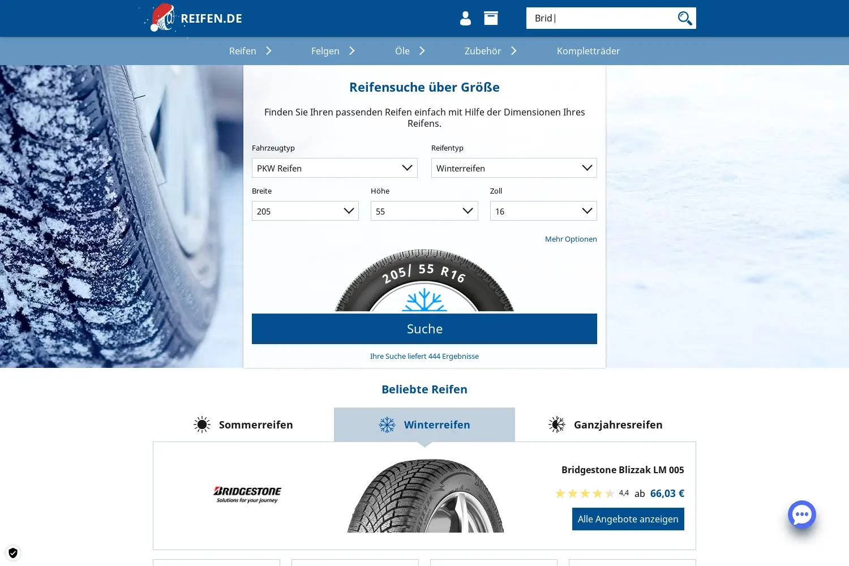Open the Breite dropdown showing 205
Viewport: 849px width, 566px height.
pyautogui.click(x=305, y=211)
